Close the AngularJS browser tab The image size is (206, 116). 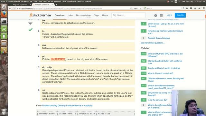(30, 5)
